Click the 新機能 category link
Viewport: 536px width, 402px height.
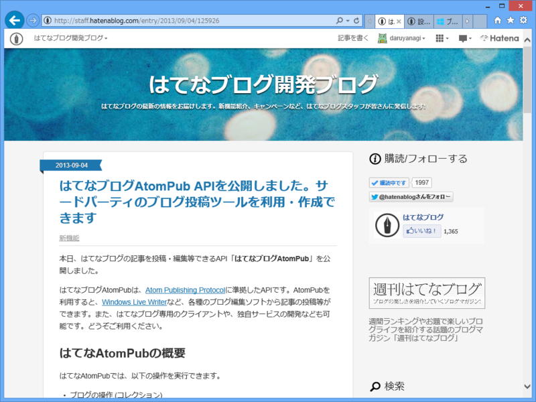click(x=69, y=238)
